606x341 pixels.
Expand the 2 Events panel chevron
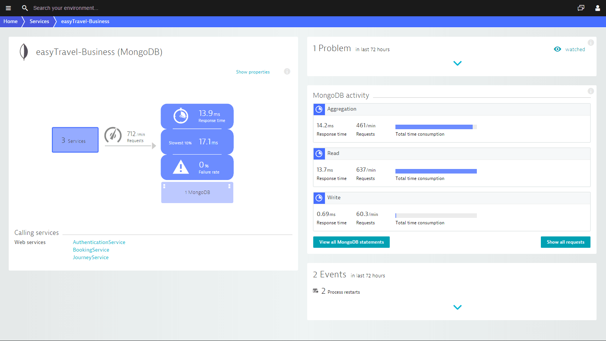coord(458,307)
